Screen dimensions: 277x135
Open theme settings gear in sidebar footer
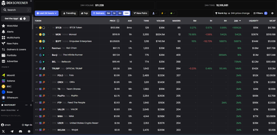pyautogui.click(x=29, y=131)
